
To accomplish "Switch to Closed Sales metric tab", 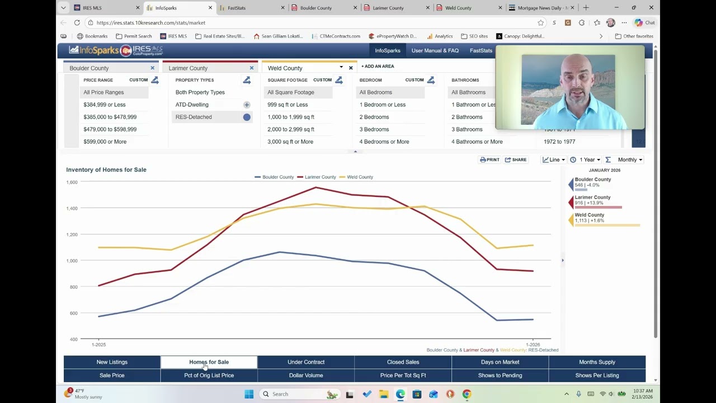I will coord(403,362).
